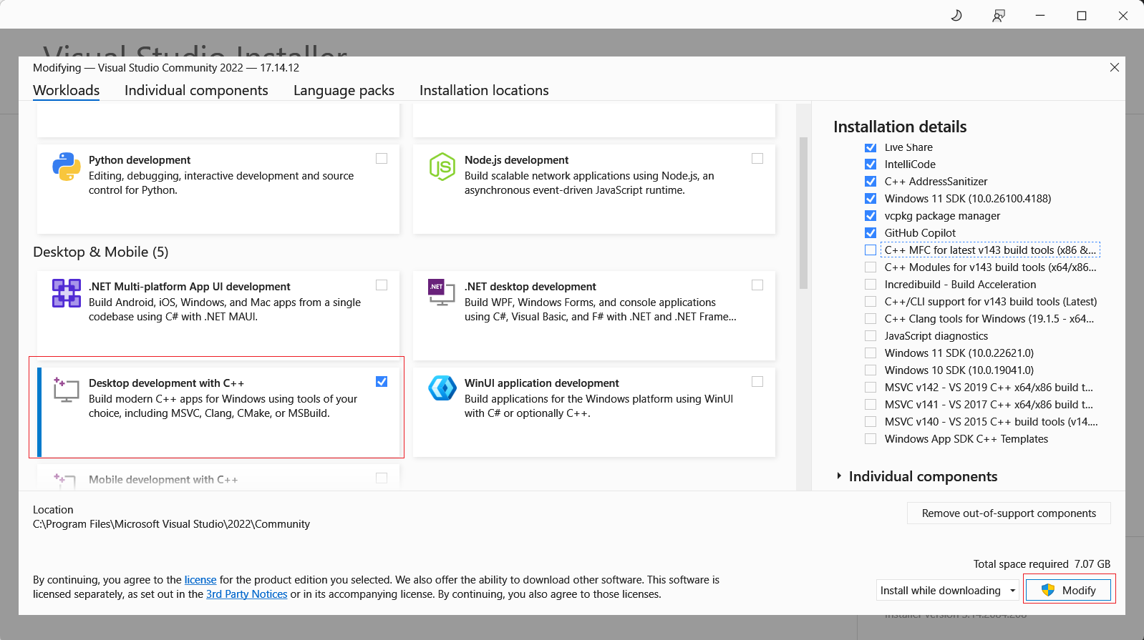Click the WinUI application development icon
This screenshot has height=640, width=1144.
(x=442, y=388)
